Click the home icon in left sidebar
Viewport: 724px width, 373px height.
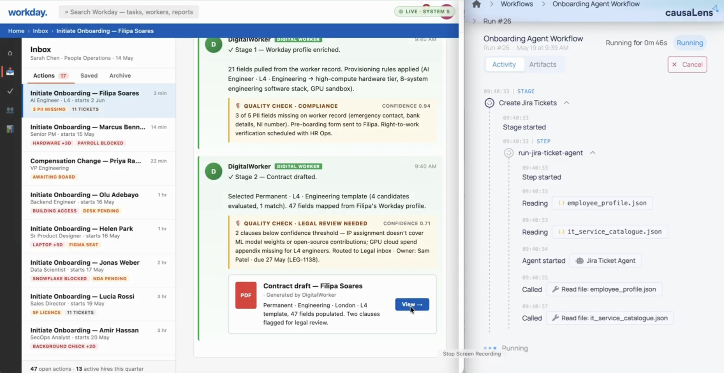tap(10, 53)
